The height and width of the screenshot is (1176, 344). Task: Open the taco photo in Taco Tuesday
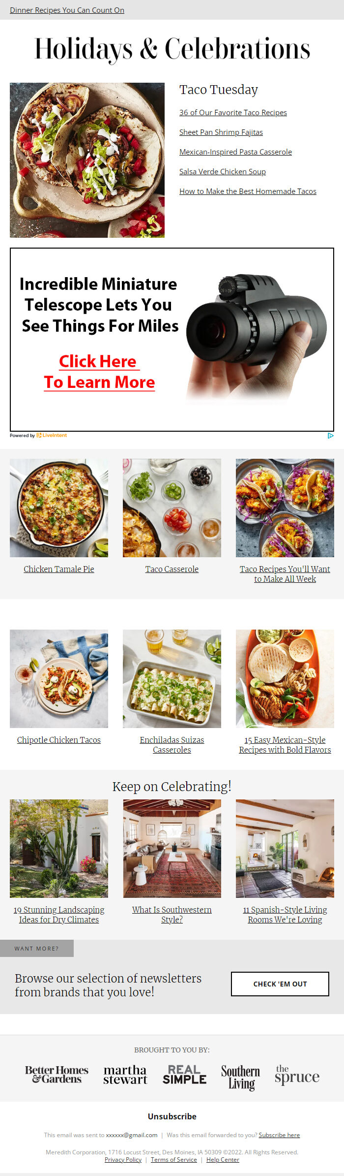[87, 160]
